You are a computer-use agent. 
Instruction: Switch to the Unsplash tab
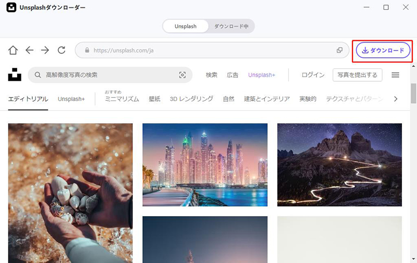(186, 26)
